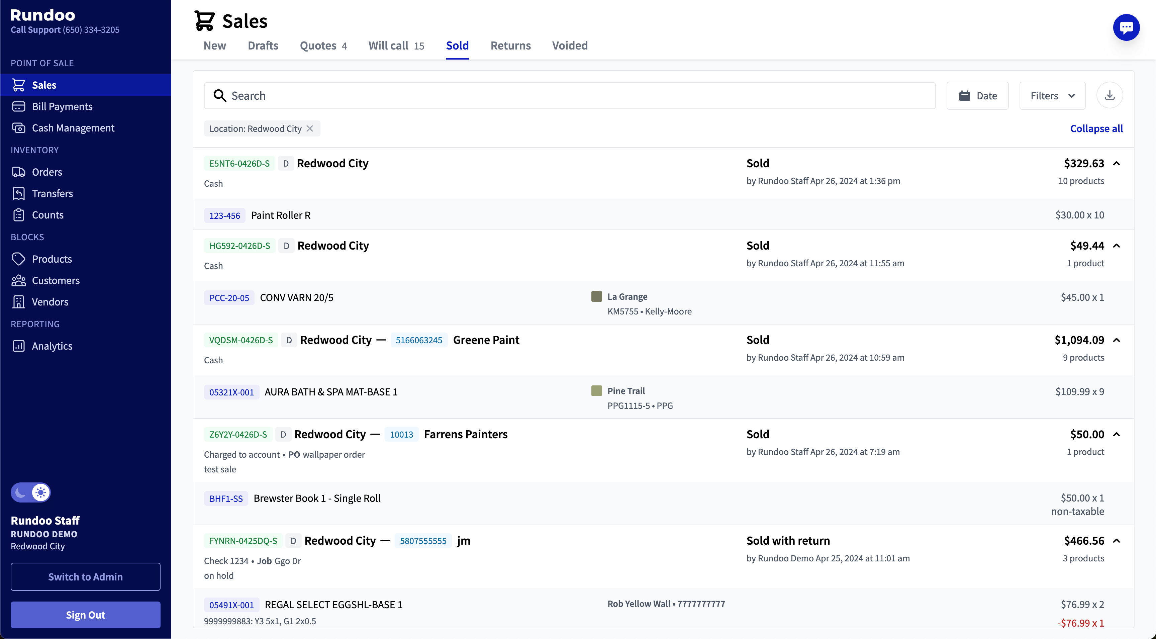Collapse the $49.44 sale row
This screenshot has width=1156, height=639.
click(1117, 246)
